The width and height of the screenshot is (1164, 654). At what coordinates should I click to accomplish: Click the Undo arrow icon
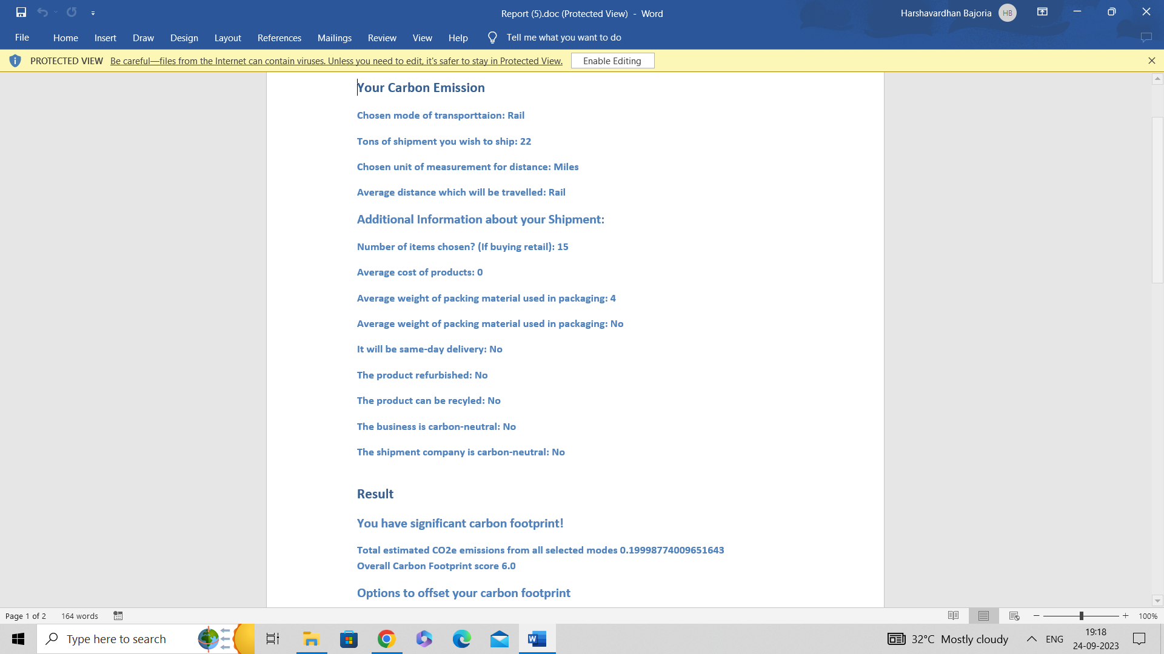(x=42, y=12)
